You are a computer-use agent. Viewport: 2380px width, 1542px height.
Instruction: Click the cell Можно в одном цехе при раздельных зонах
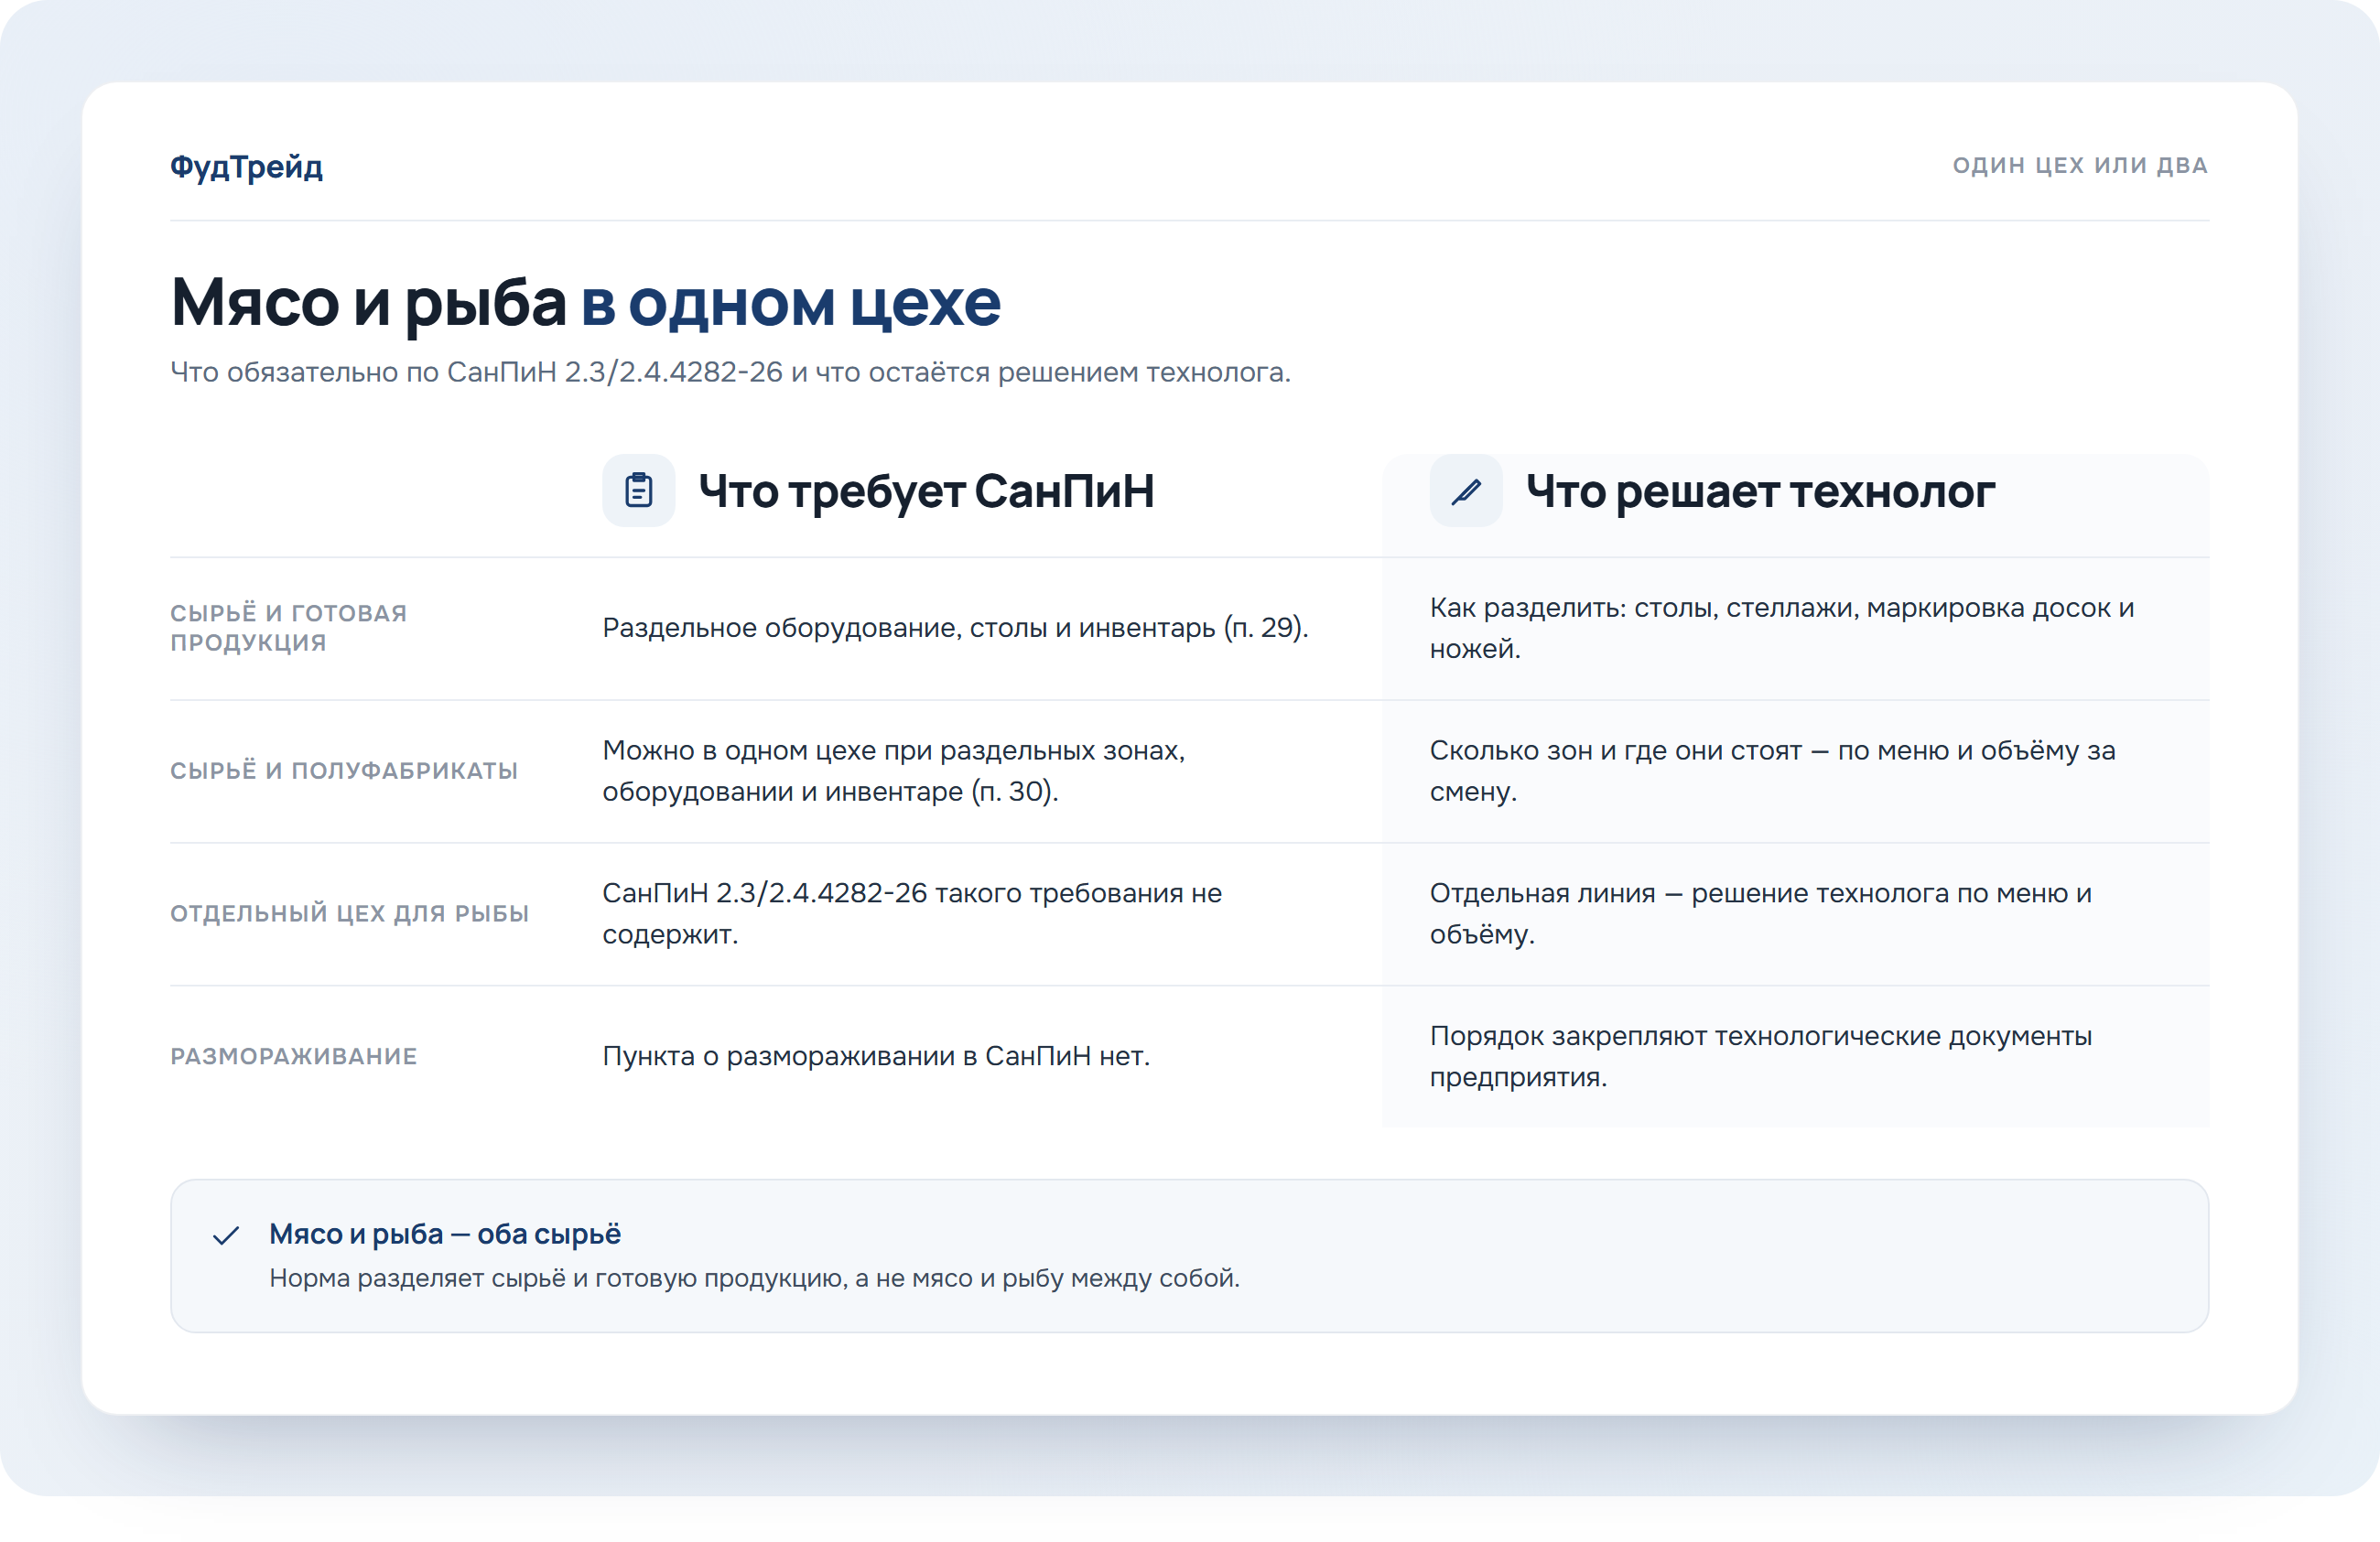tap(893, 770)
